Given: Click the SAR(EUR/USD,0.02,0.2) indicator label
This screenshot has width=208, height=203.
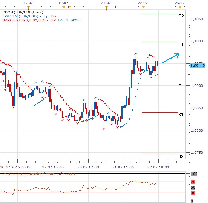Looking at the screenshot, I should 23,20.
